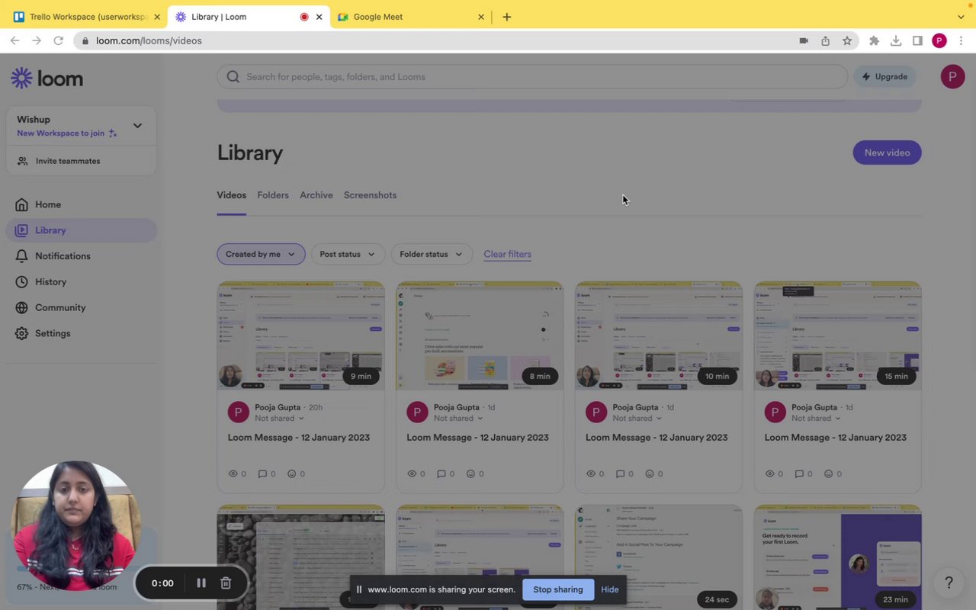Click the Invite teammates people icon

pos(23,161)
